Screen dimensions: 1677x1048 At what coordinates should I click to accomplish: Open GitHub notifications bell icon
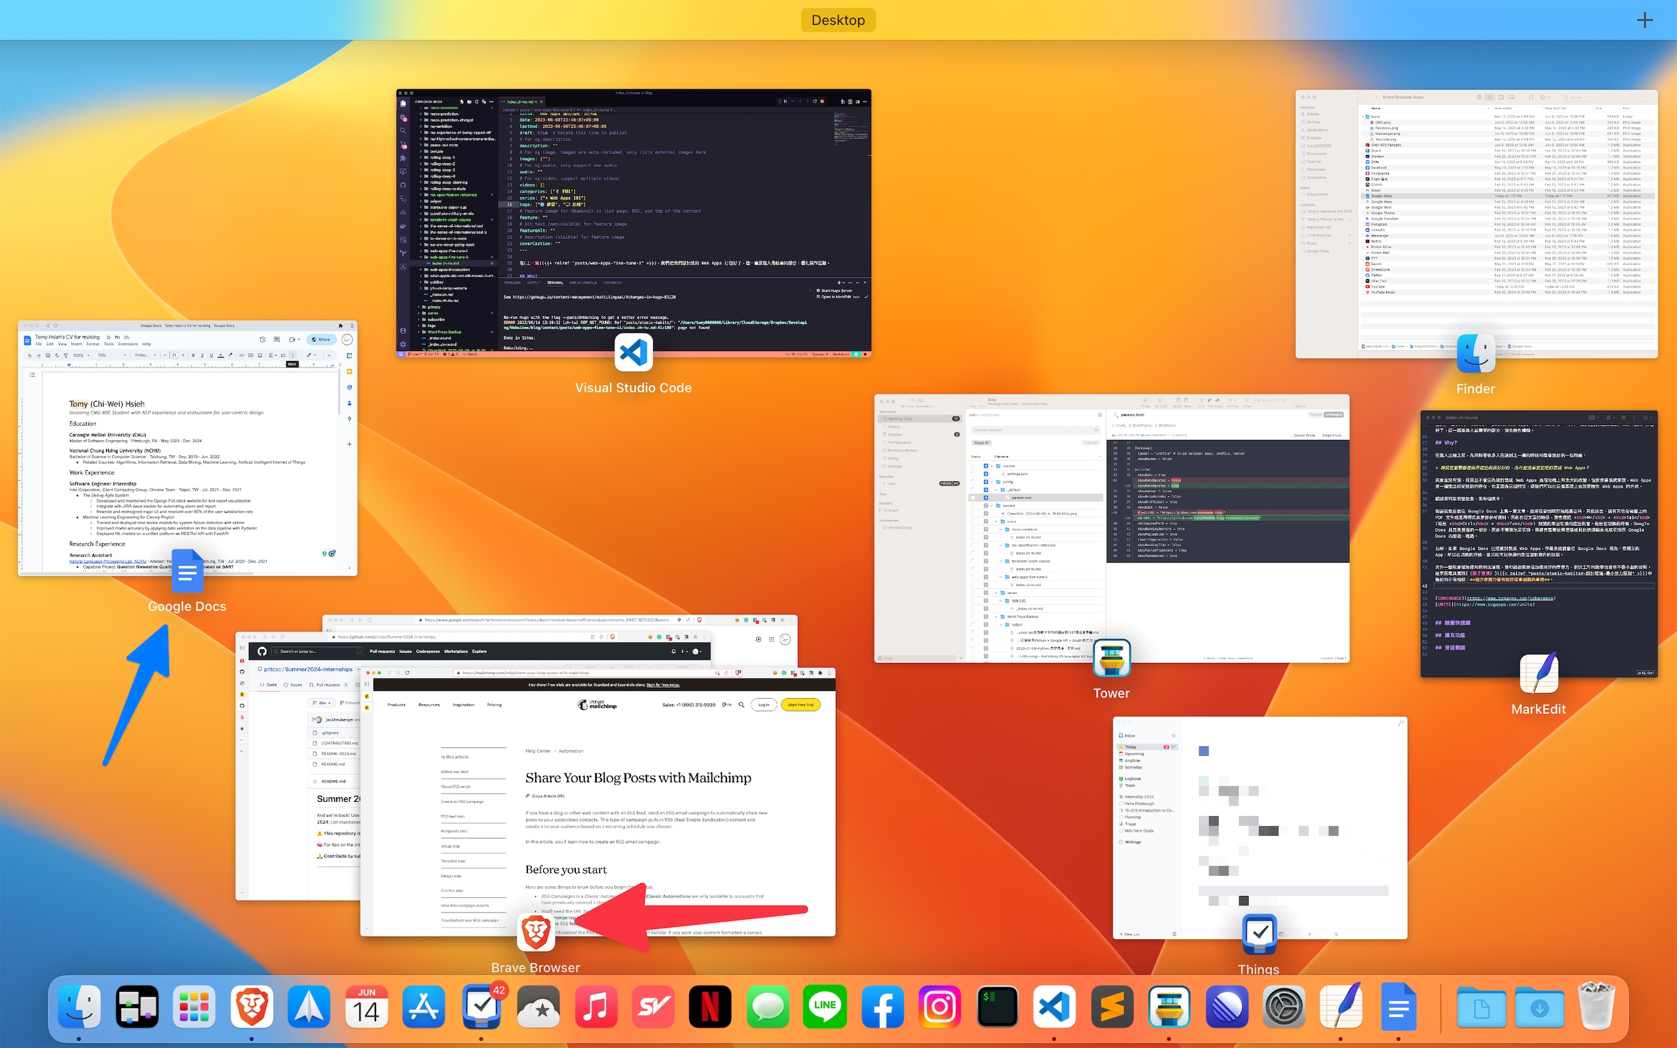click(x=673, y=652)
